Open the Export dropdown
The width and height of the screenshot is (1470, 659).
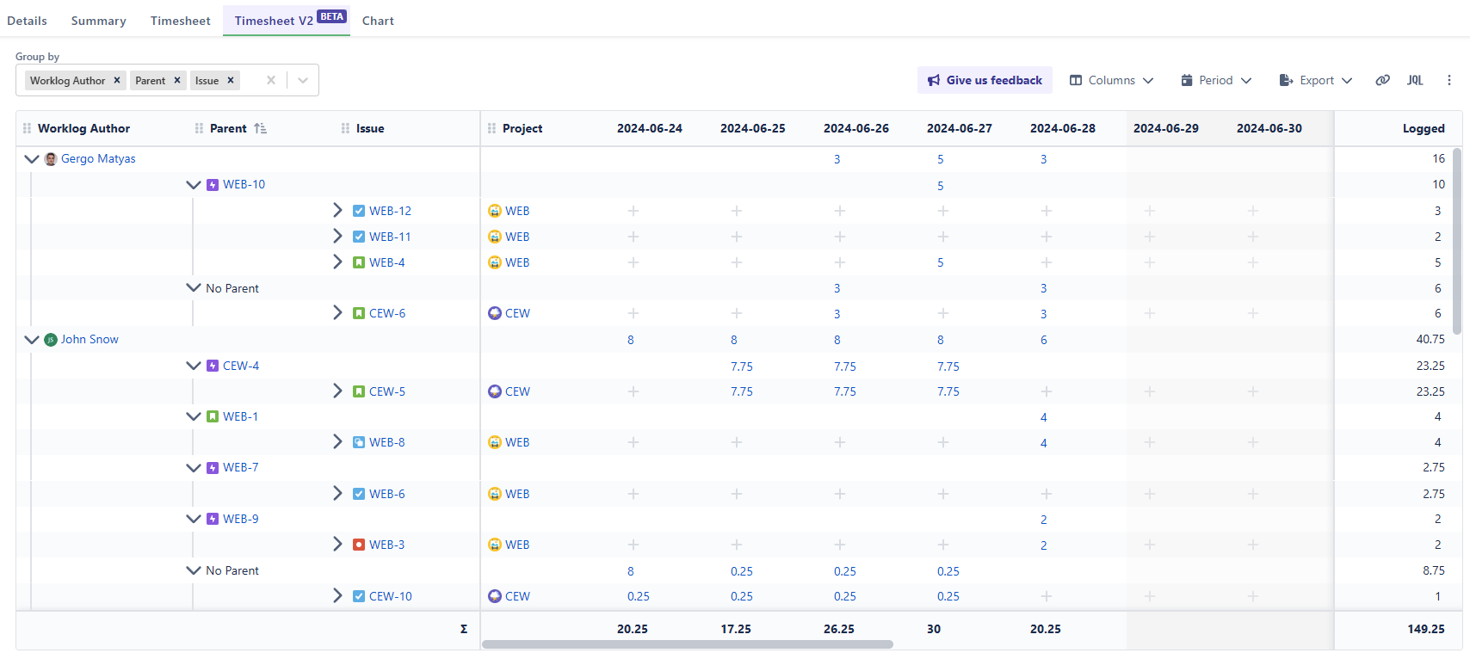(1316, 80)
